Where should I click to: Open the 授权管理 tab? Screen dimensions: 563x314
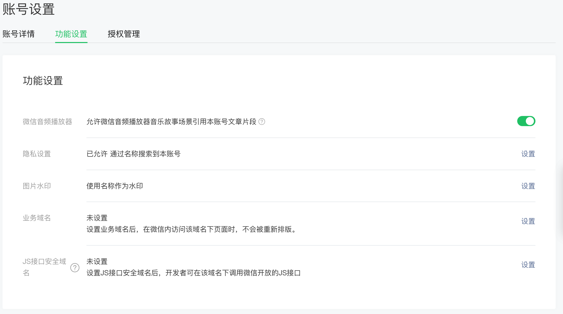coord(124,34)
